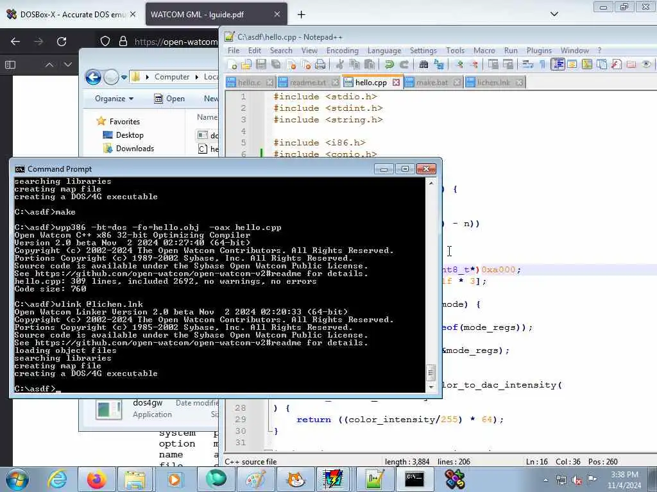Click Explorer's blue Back arrow button
This screenshot has width=657, height=492.
(93, 77)
